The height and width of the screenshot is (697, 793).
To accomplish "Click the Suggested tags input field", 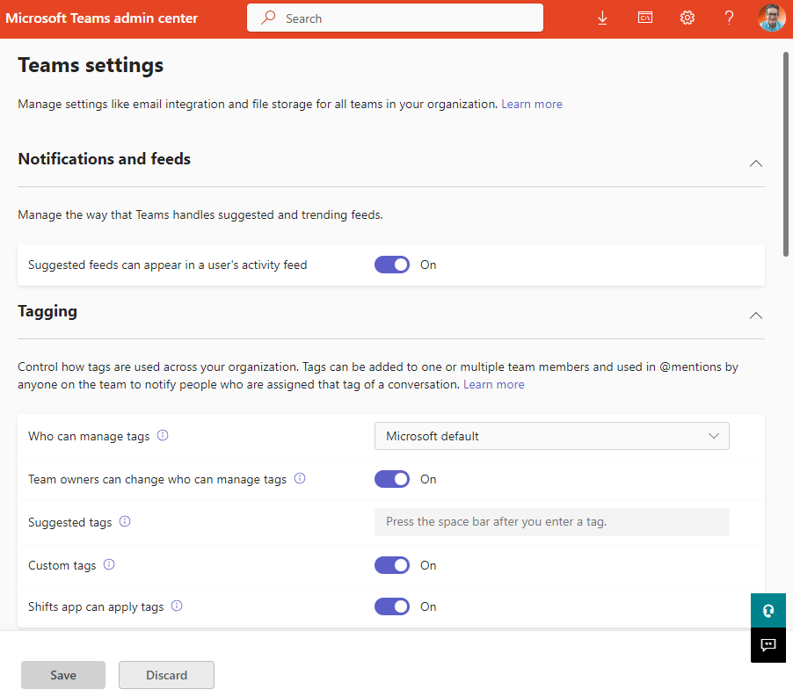I will tap(551, 521).
